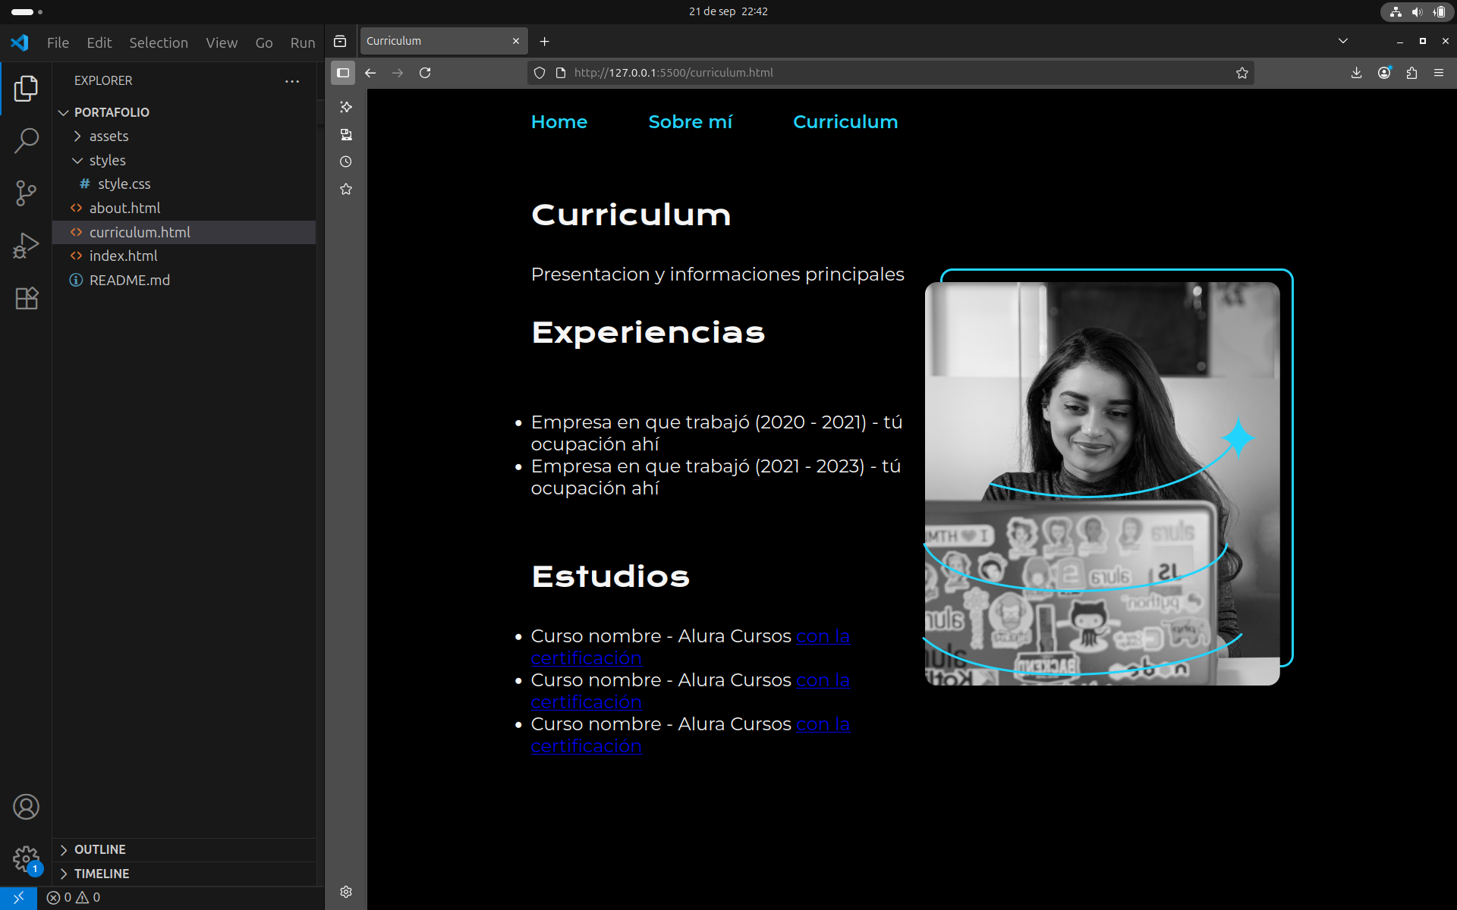Open the Search view in activity bar
This screenshot has height=910, width=1457.
(26, 140)
